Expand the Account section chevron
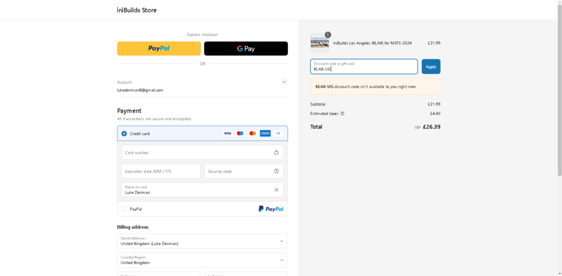This screenshot has width=562, height=276. tap(284, 82)
